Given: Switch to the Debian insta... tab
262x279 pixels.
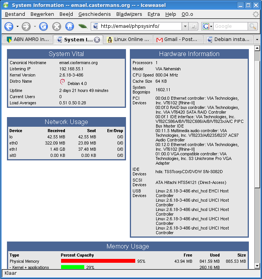Looking at the screenshot, I should [x=228, y=39].
